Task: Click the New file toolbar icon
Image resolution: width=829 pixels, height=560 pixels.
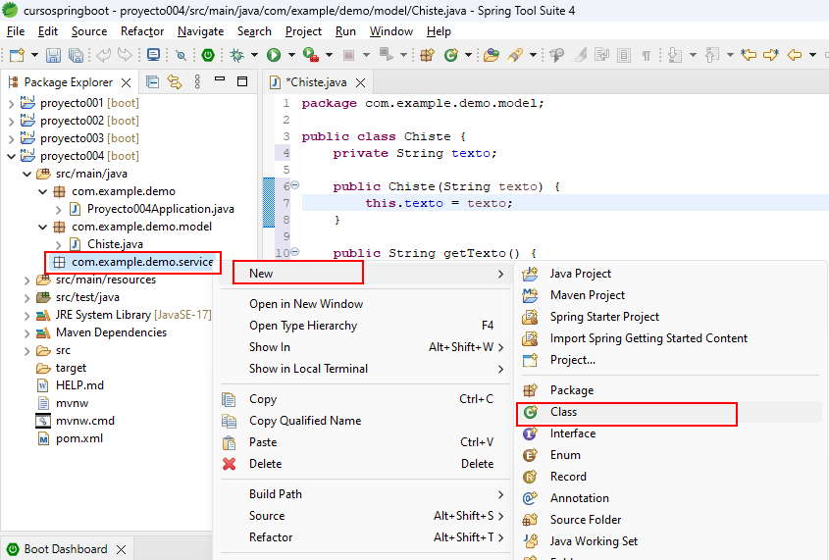Action: pyautogui.click(x=17, y=55)
